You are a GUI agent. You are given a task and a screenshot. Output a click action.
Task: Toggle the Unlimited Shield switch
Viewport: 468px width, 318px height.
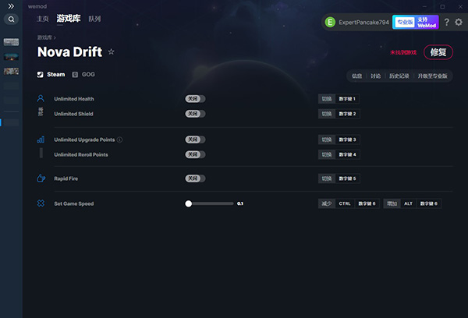coord(195,114)
